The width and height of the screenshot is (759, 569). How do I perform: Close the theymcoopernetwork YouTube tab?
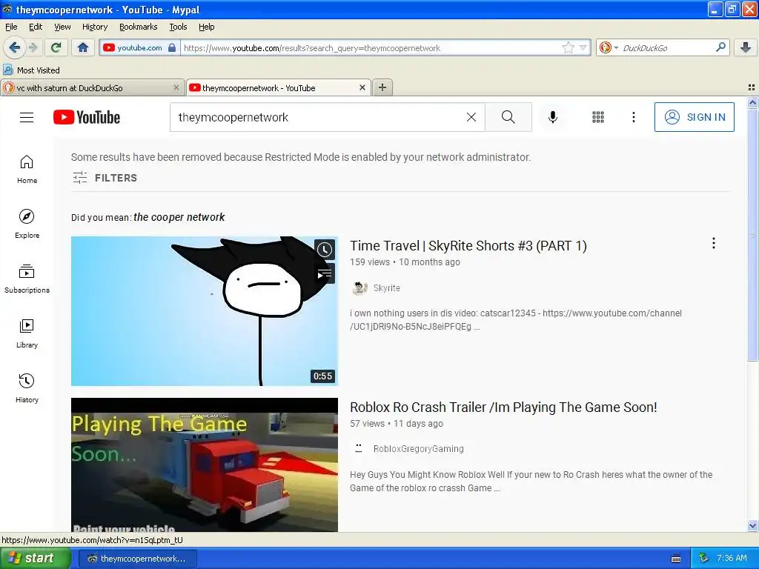[362, 87]
